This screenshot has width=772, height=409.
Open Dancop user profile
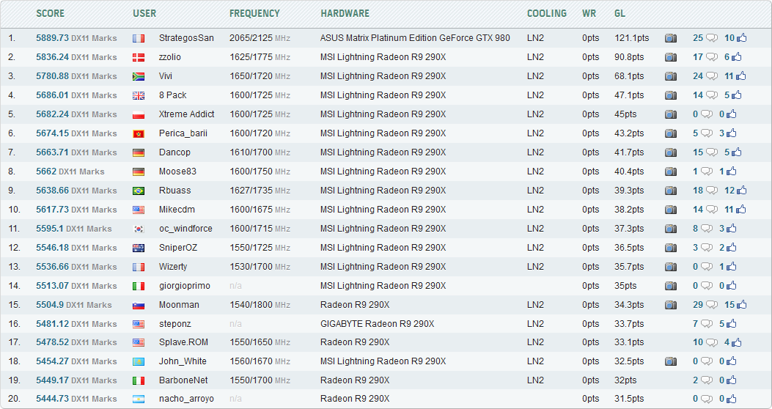pos(174,152)
